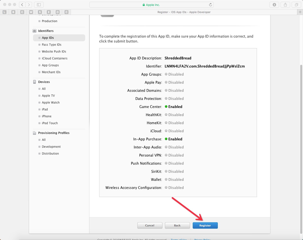Select App IDs in the sidebar
This screenshot has width=303, height=240.
point(59,38)
